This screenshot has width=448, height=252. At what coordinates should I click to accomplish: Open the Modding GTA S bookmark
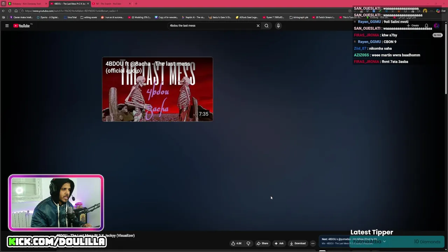coord(139,17)
